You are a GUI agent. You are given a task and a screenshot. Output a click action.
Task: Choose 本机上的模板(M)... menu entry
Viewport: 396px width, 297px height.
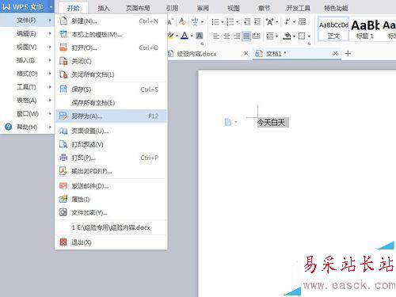click(x=111, y=35)
